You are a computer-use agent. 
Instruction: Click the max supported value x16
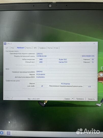(89, 87)
